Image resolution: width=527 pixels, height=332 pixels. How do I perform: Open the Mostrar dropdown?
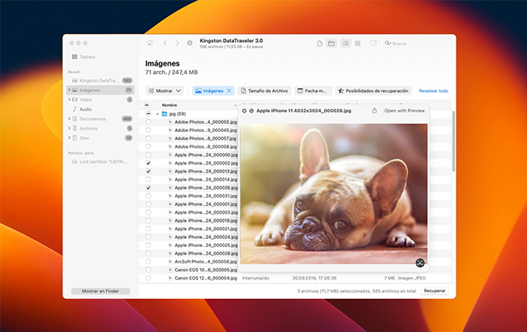click(165, 91)
